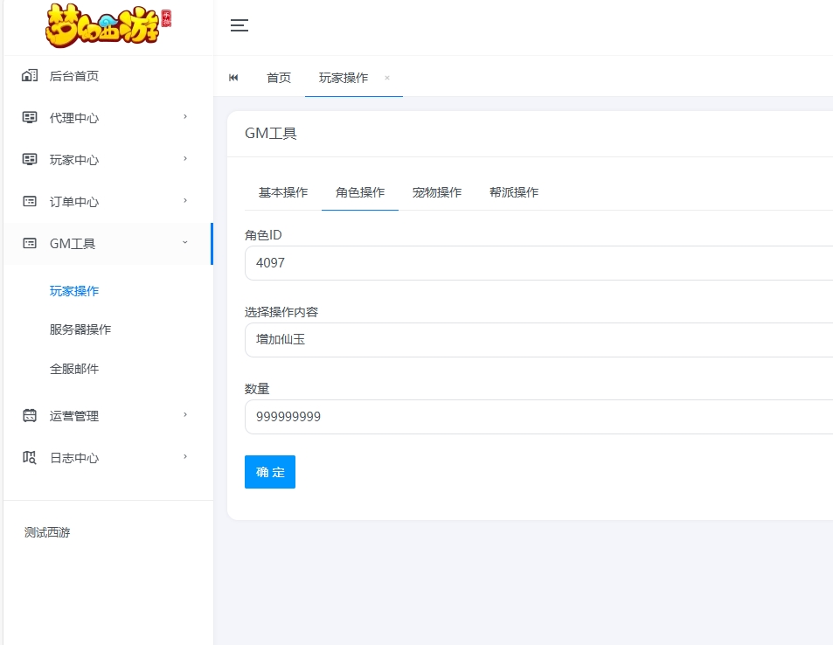Screen dimensions: 833x645
Task: Toggle sidebar with the hamburger menu icon
Action: [239, 25]
